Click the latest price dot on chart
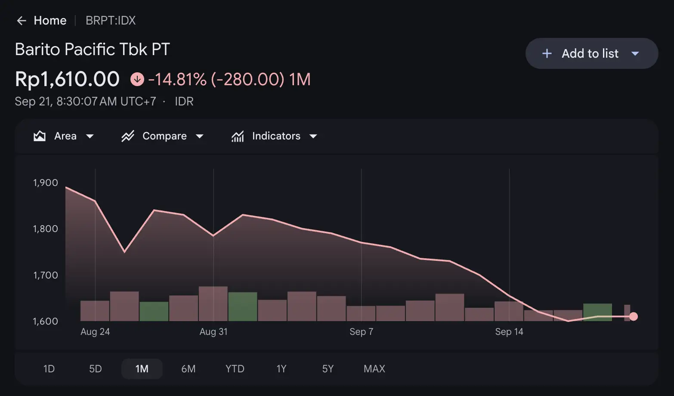The height and width of the screenshot is (396, 674). coord(634,317)
